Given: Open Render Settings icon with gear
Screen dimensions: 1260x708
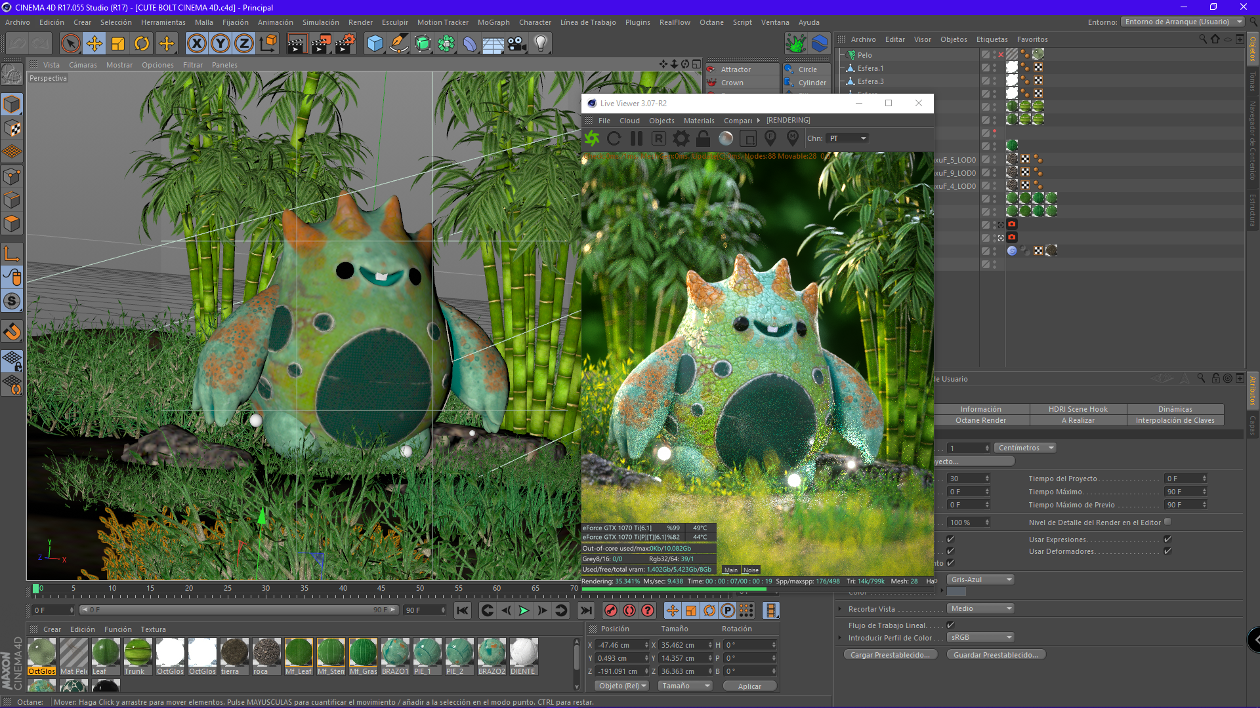Looking at the screenshot, I should click(345, 44).
